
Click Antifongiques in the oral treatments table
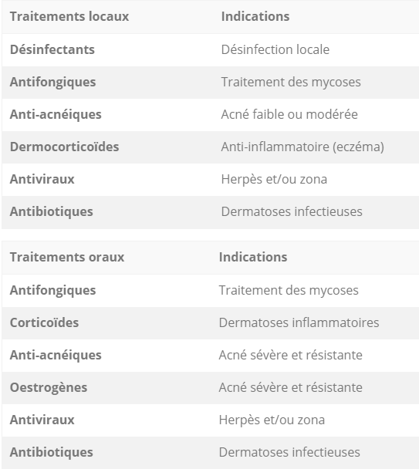53,291
